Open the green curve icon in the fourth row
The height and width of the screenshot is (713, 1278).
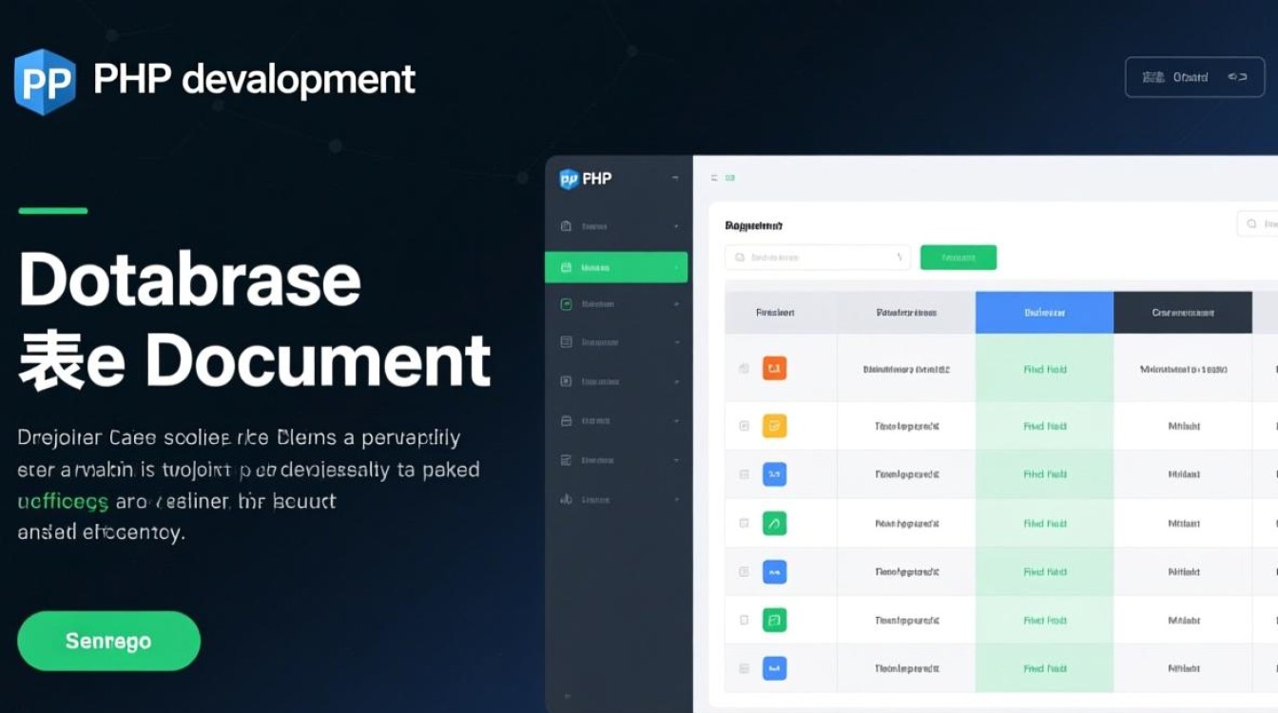tap(774, 523)
